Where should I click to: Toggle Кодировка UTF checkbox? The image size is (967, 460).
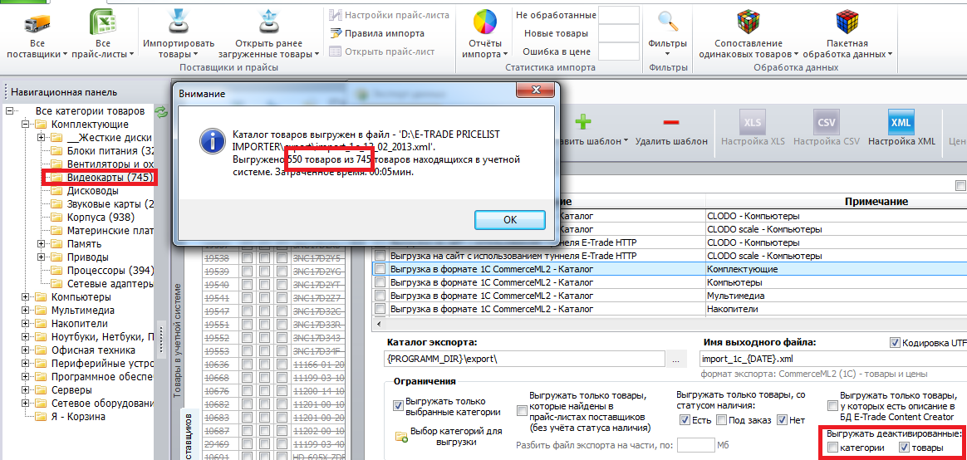pyautogui.click(x=894, y=342)
